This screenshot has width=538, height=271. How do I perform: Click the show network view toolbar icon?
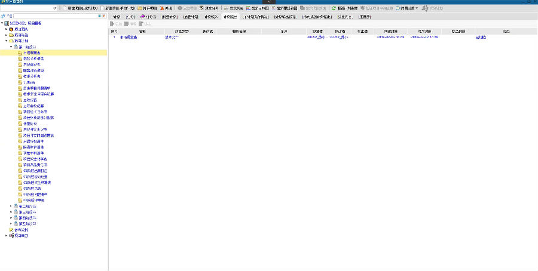(273, 8)
